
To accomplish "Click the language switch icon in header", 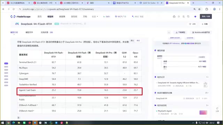I will tap(184, 17).
